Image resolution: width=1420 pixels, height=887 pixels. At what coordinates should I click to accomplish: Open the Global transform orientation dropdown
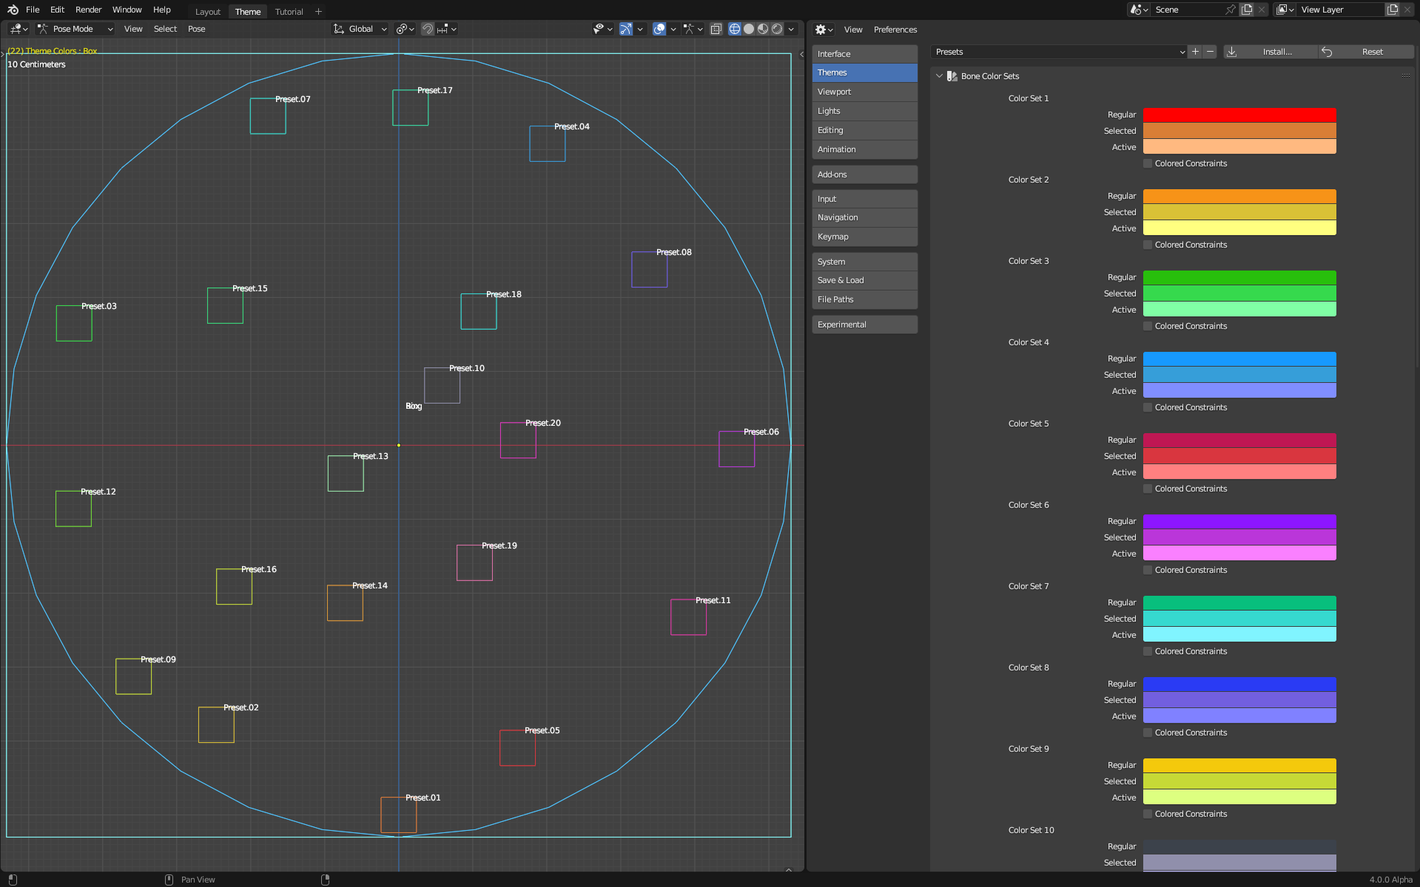(360, 29)
